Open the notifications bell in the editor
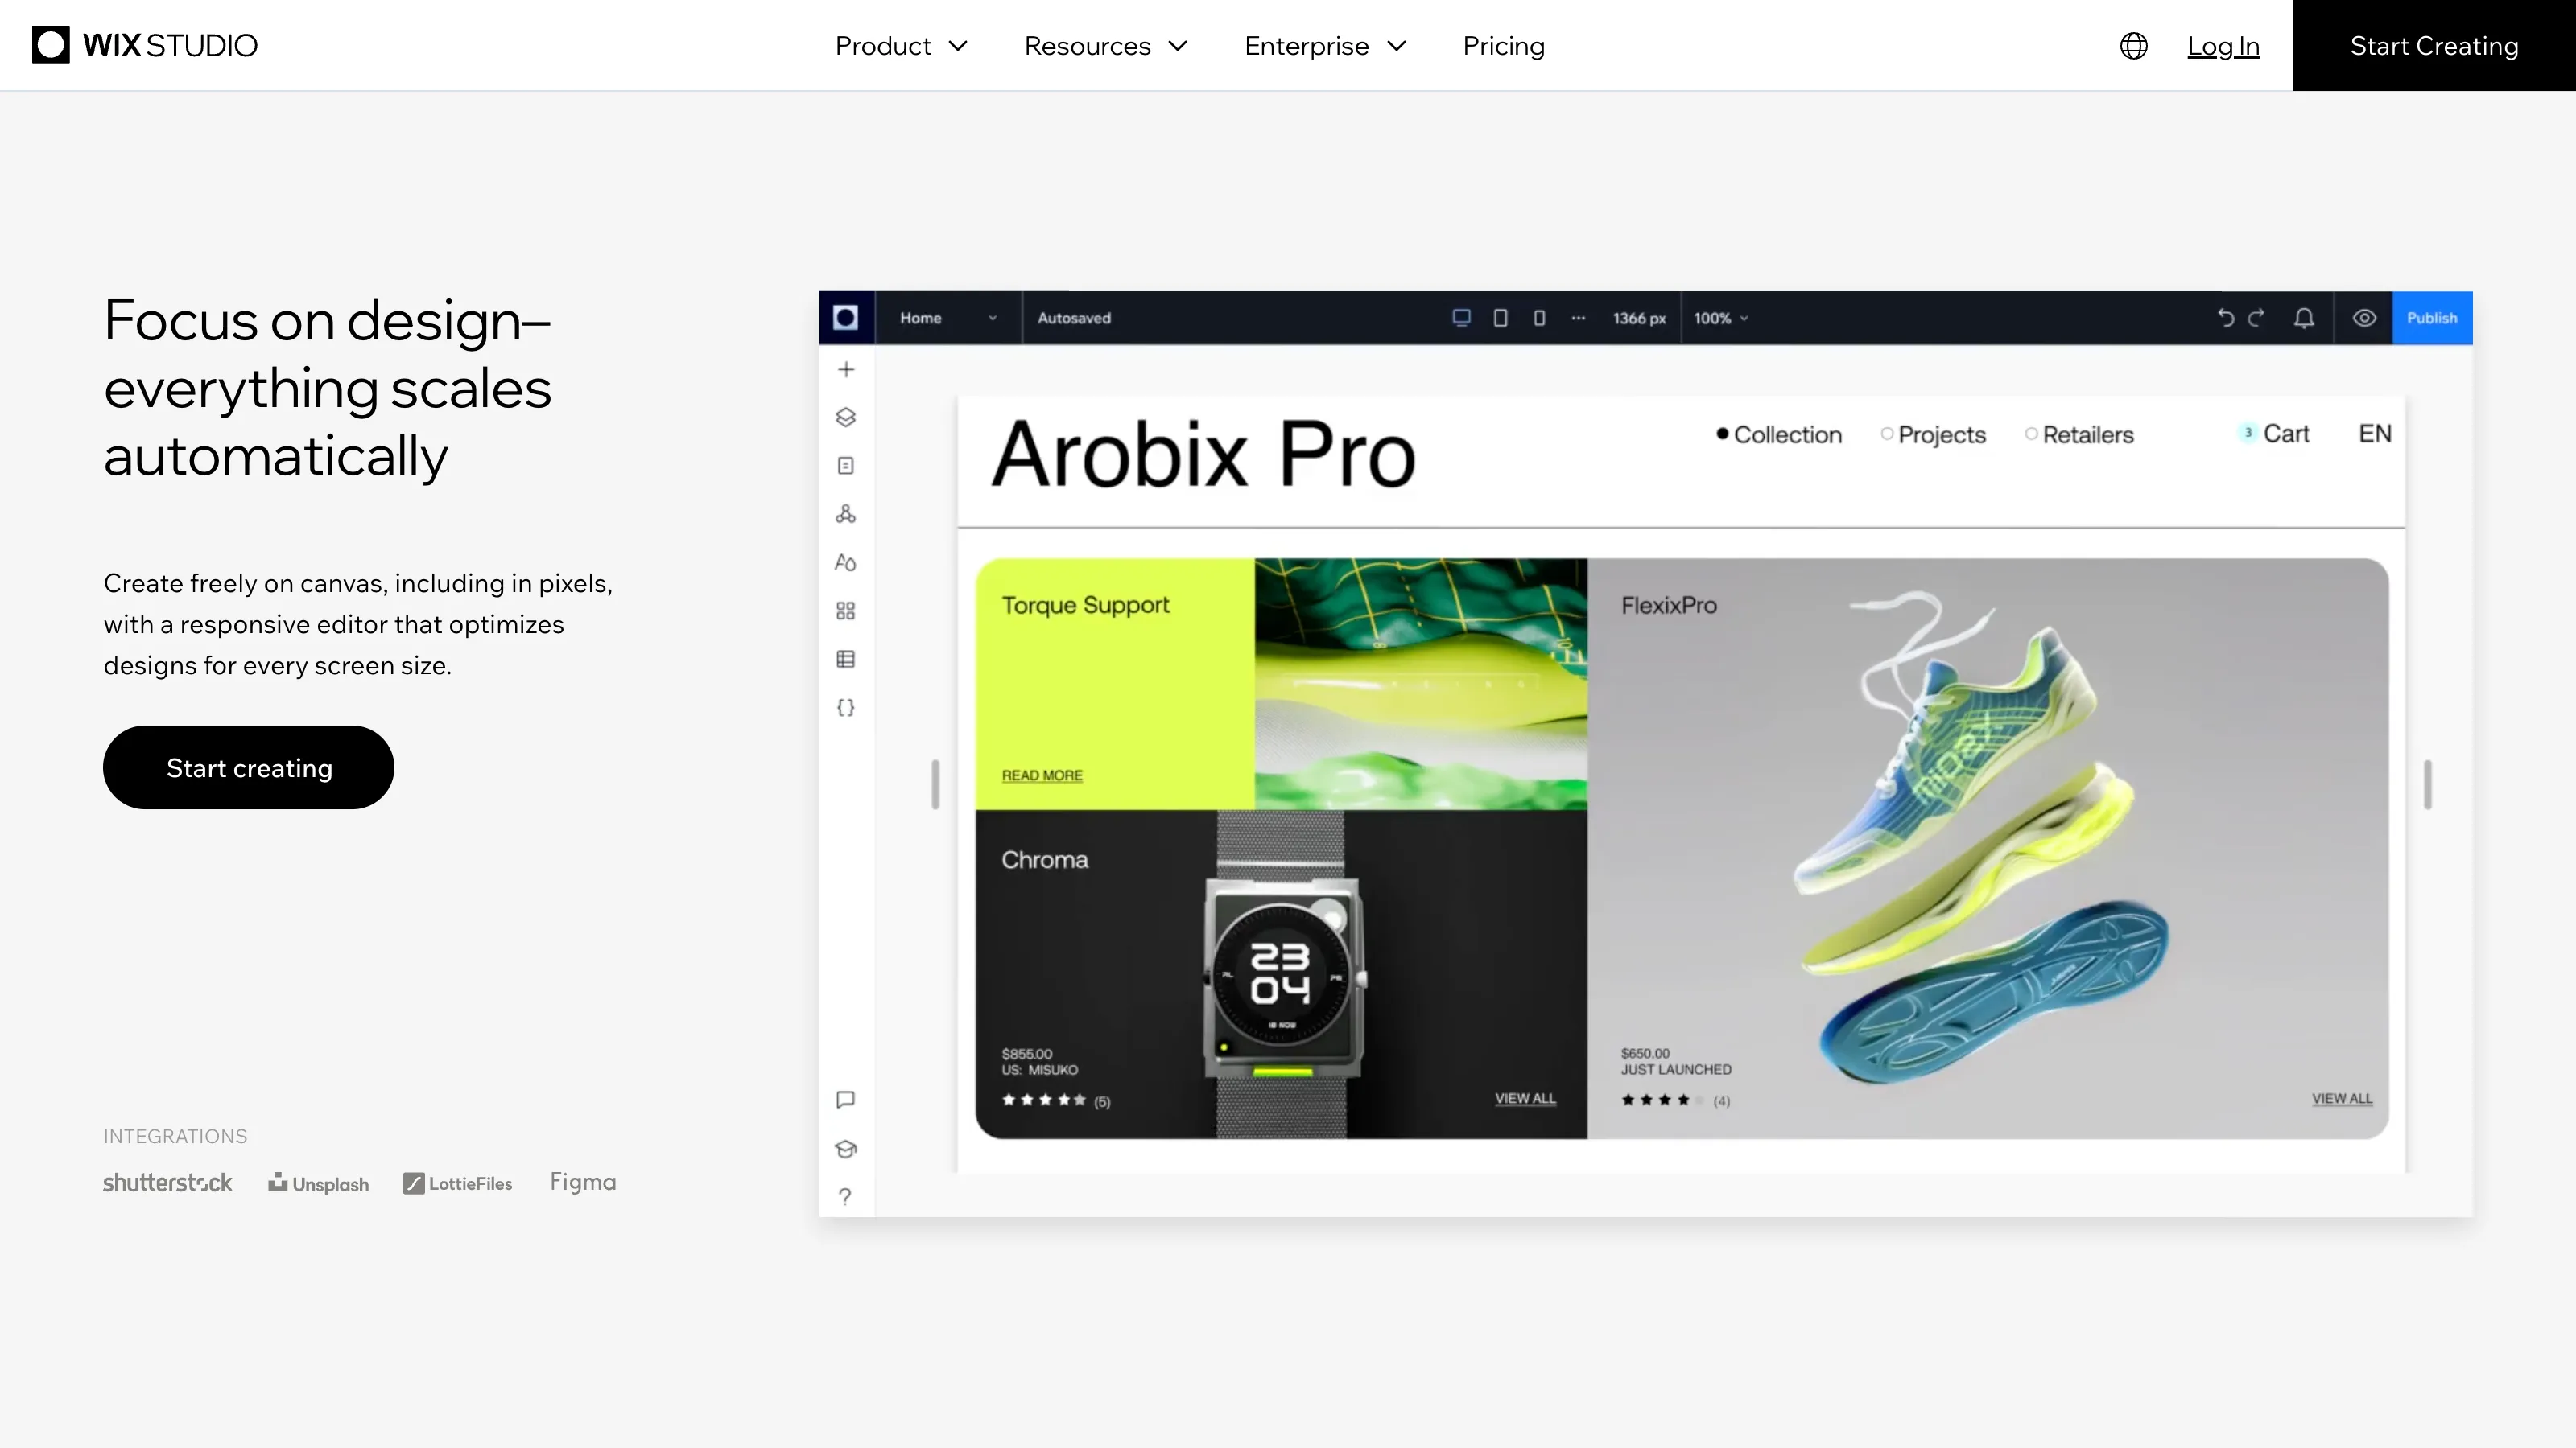 tap(2303, 318)
